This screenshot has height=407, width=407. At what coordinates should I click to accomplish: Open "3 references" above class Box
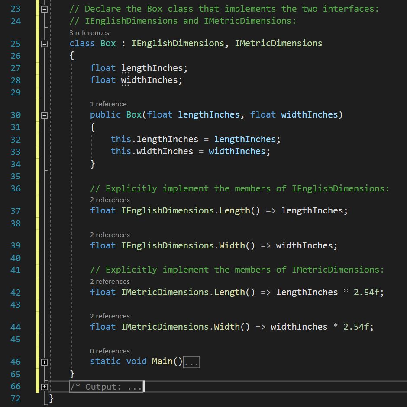(x=89, y=32)
